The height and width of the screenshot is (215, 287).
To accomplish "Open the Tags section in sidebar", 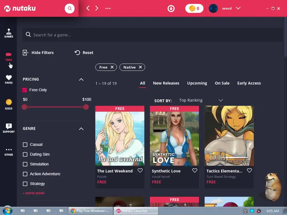I will click(9, 57).
